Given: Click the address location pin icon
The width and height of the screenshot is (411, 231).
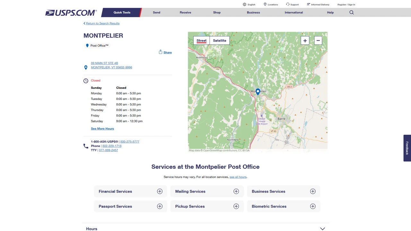Looking at the screenshot, I should [x=86, y=68].
